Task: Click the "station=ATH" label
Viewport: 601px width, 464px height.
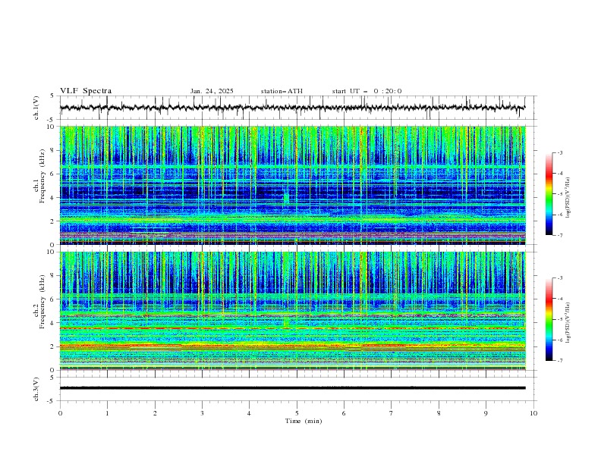Action: [282, 91]
